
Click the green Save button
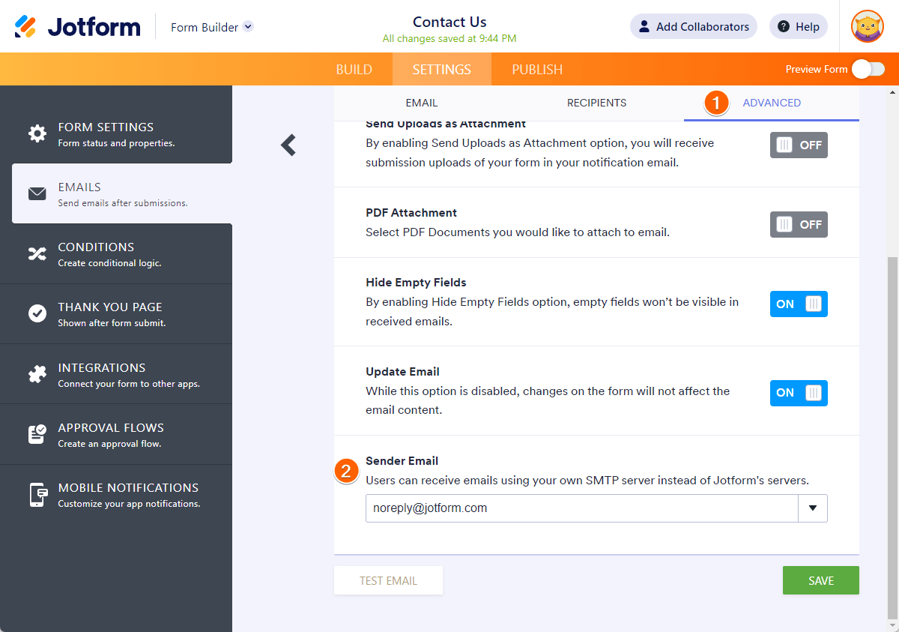point(820,581)
